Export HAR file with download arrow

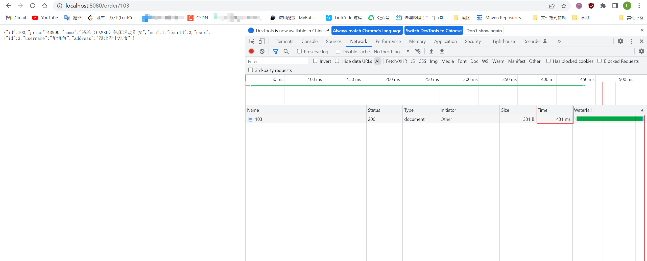[x=442, y=51]
